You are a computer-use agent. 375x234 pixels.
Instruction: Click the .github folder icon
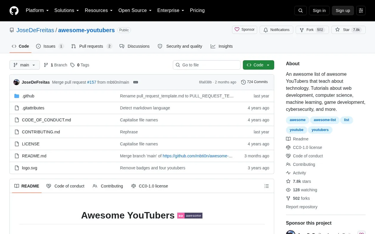[17, 96]
